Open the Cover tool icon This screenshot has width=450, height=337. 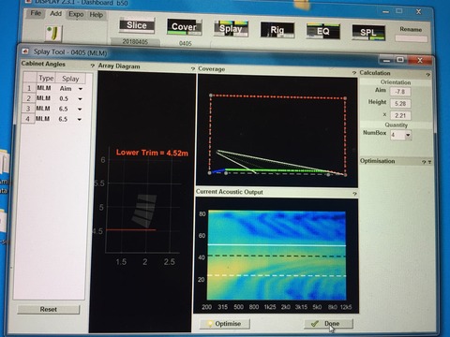[x=185, y=27]
